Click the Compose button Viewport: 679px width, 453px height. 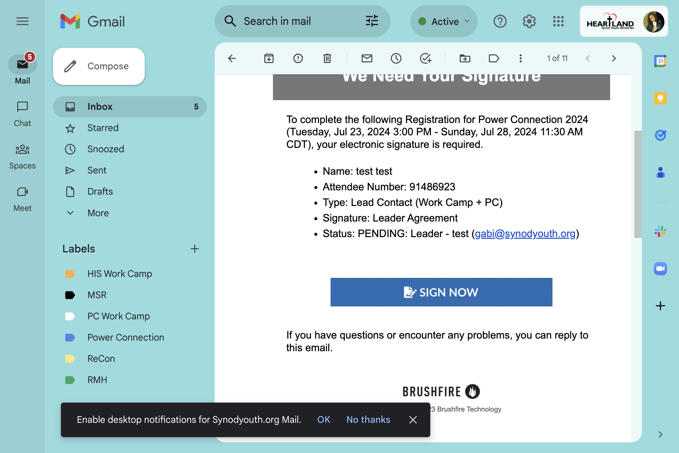[99, 66]
